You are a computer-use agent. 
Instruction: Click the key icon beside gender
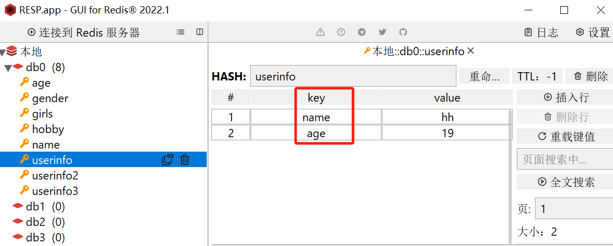25,98
